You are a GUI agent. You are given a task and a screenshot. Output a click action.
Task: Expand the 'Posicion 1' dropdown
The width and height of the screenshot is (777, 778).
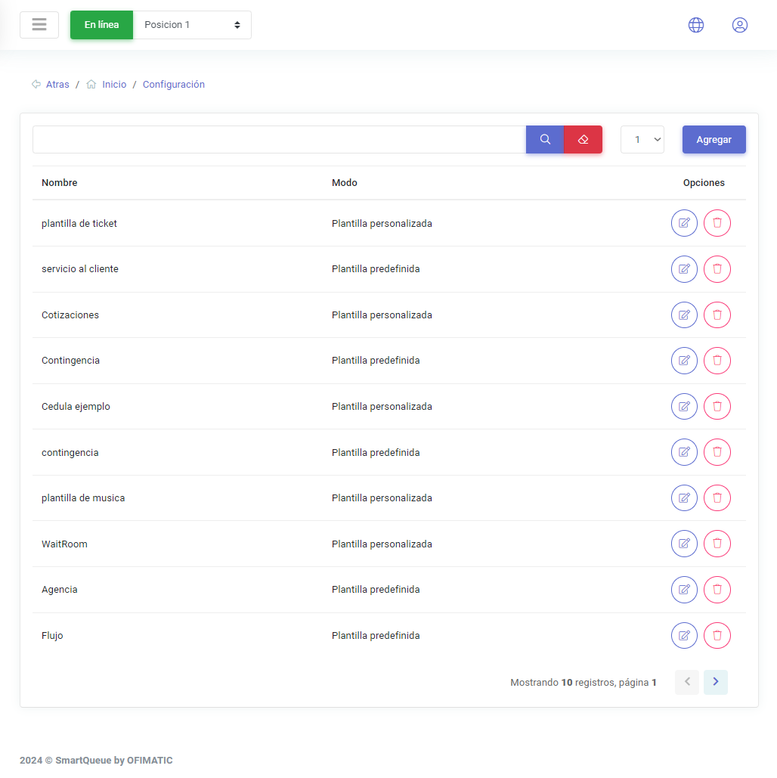tap(192, 25)
